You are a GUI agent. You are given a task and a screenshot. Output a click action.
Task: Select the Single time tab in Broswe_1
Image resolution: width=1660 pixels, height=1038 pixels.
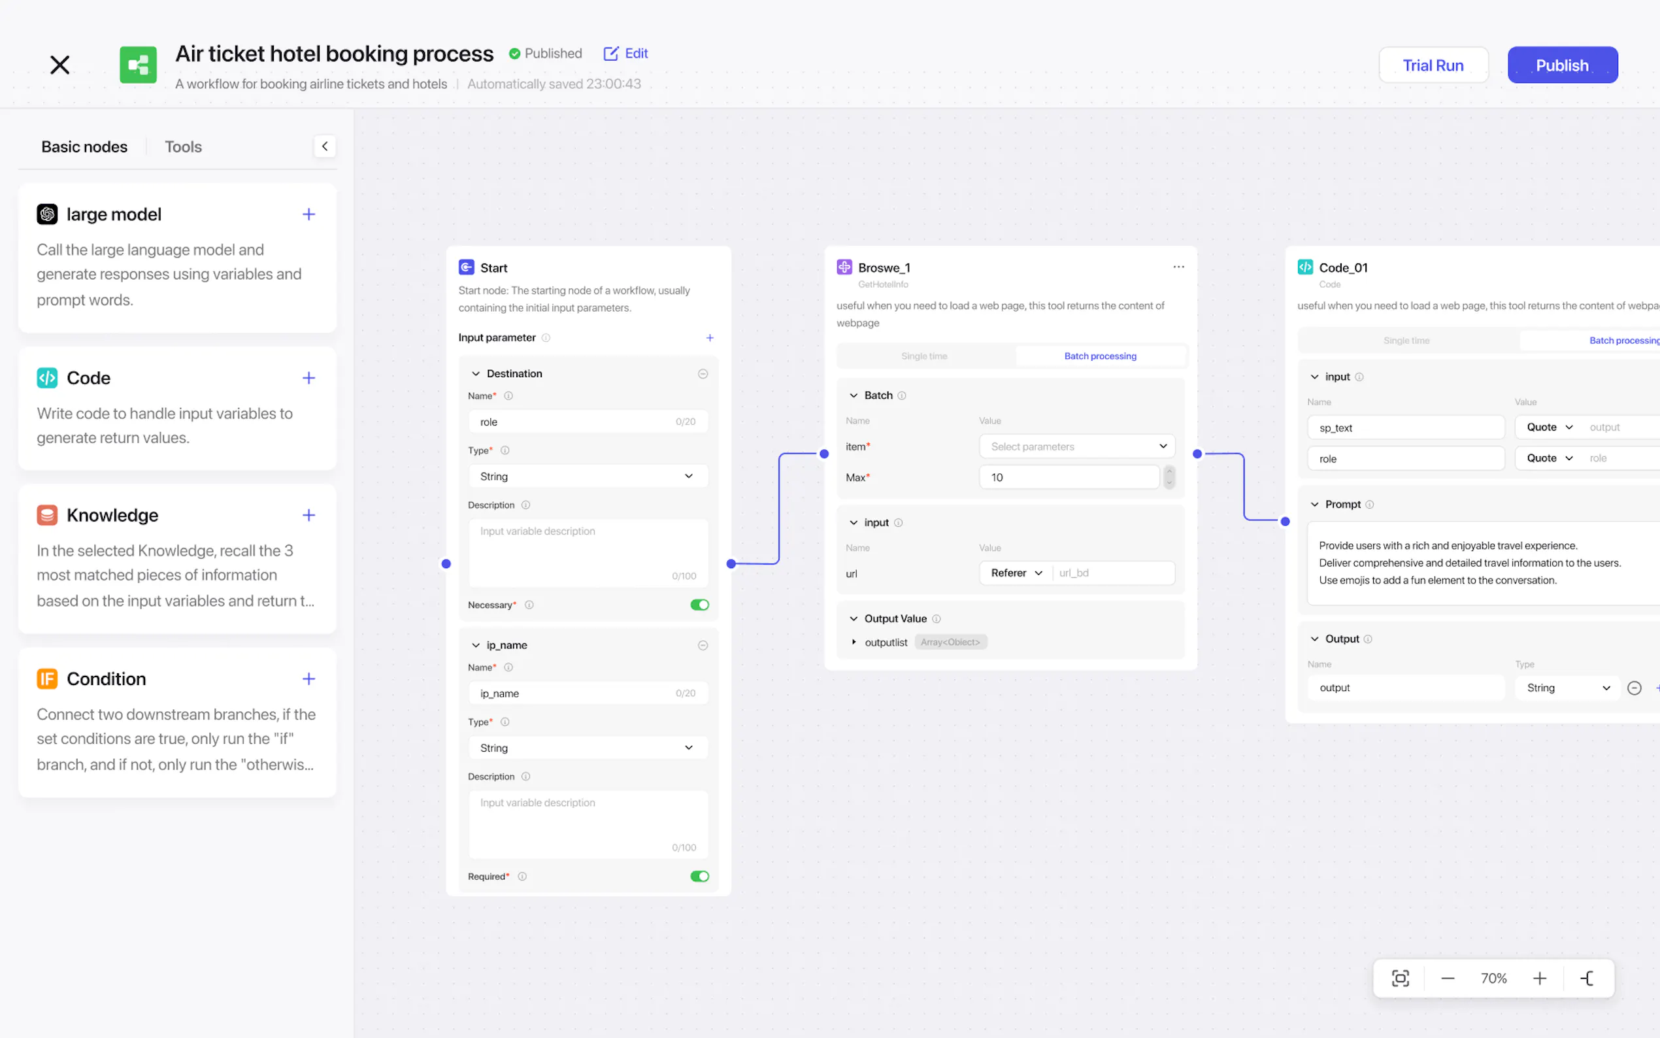click(923, 356)
